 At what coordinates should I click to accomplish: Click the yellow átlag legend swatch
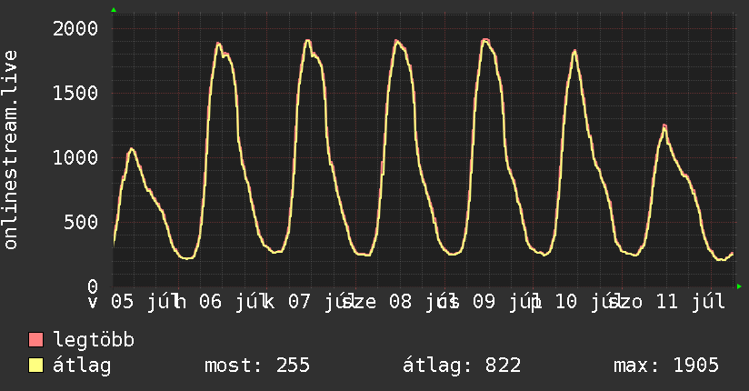click(x=35, y=366)
